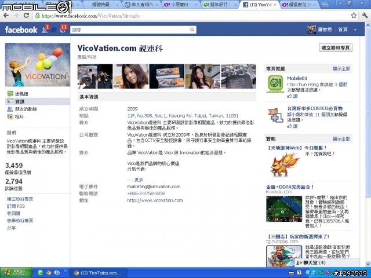Open 朋友的動態 sidebar item
The image size is (371, 278).
point(26,109)
